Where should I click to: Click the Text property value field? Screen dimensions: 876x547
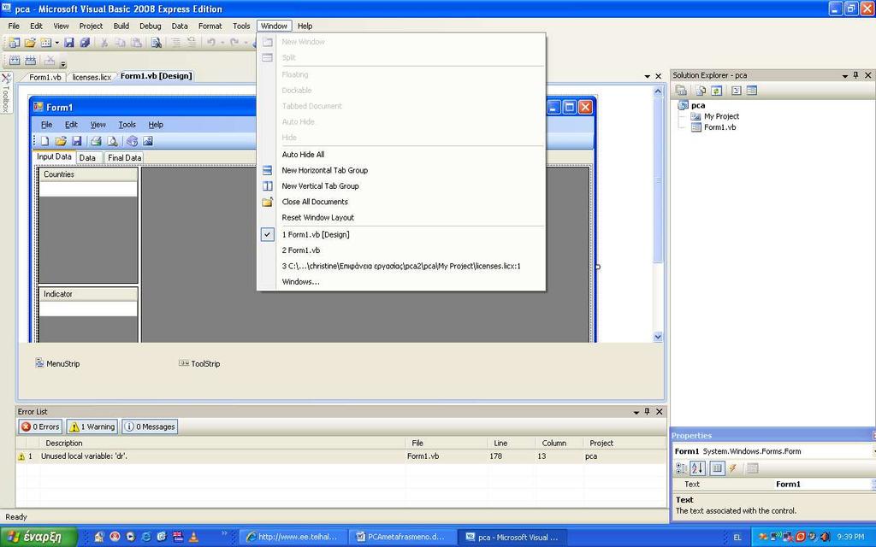click(821, 484)
